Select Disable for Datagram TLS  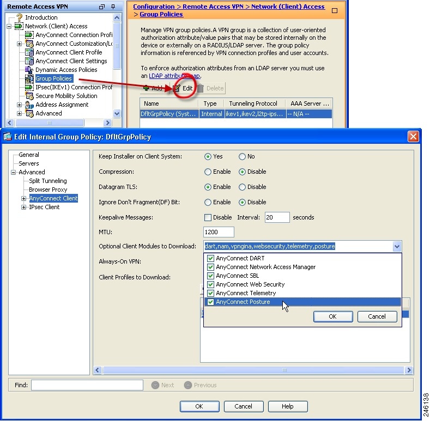point(242,187)
